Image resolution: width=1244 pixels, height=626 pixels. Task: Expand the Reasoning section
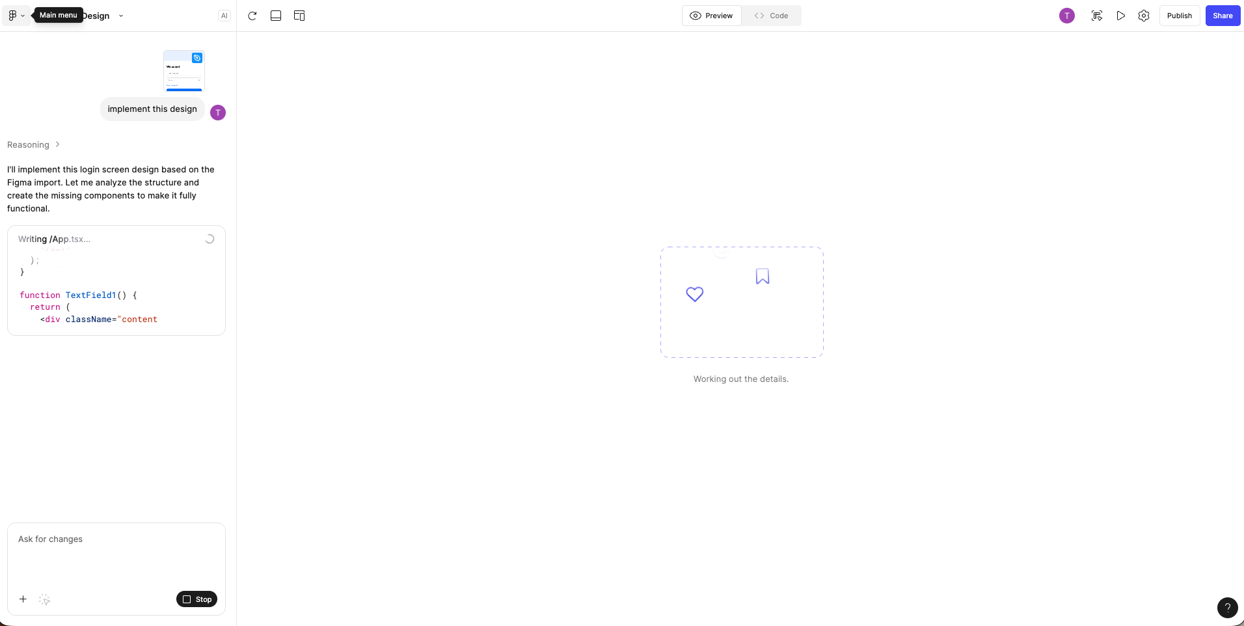(x=33, y=144)
